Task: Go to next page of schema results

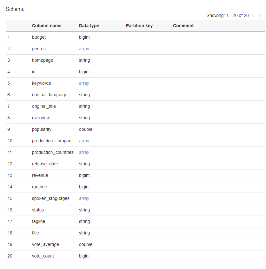Action: tap(260, 15)
